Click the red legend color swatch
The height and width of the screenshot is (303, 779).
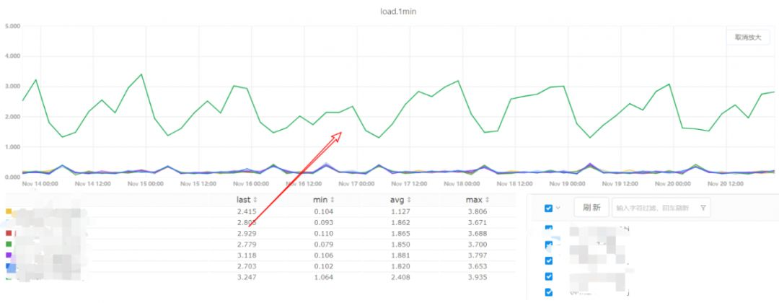(9, 233)
